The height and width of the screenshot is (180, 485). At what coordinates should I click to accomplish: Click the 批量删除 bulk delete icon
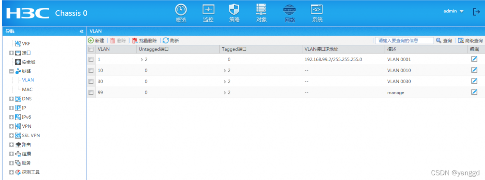[135, 41]
